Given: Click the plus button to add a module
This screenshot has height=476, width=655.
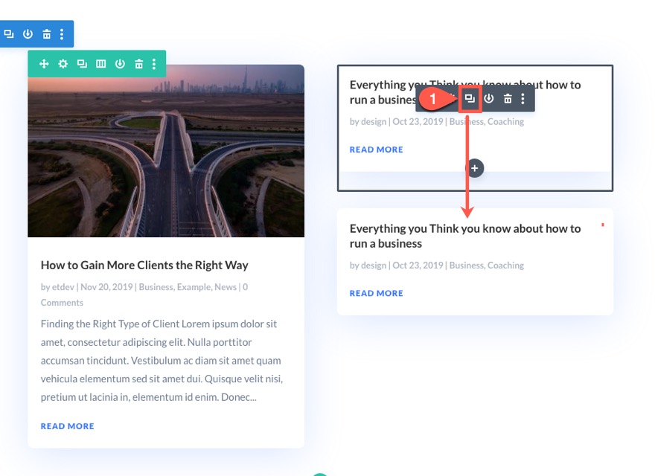Looking at the screenshot, I should (474, 167).
